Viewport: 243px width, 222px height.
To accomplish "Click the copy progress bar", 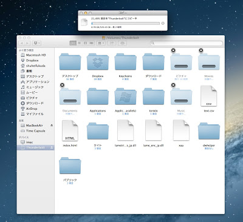I will point(125,24).
